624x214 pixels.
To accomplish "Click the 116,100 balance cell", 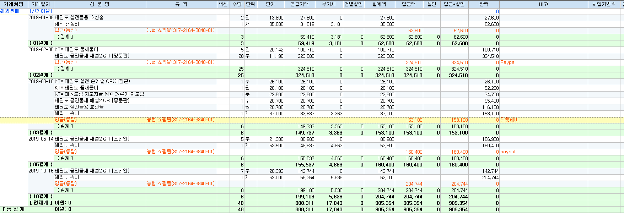I will (x=484, y=107).
